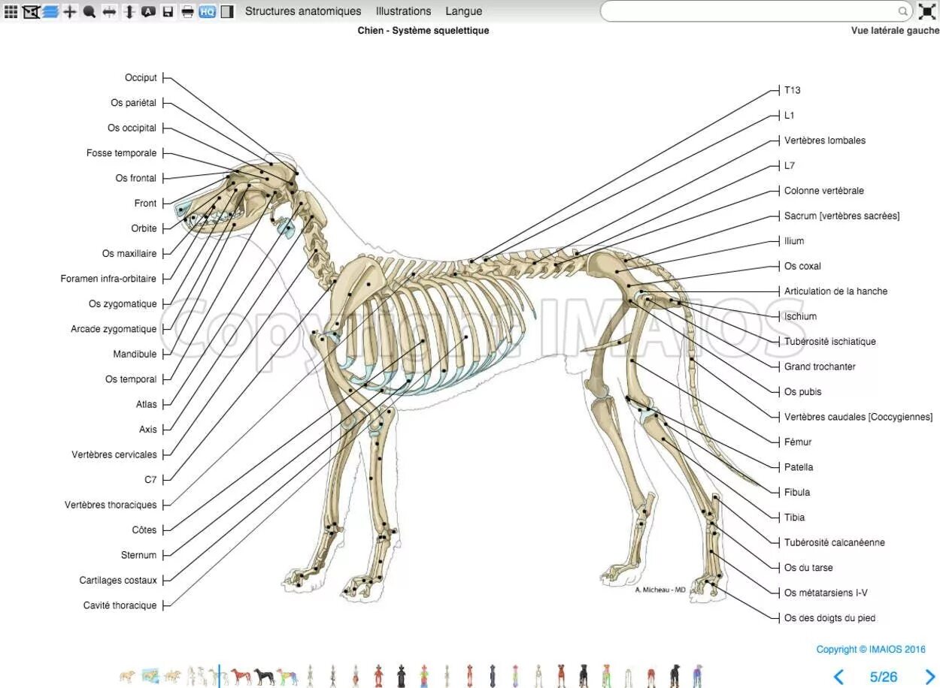Select the 'Tubérosité ischiatique' label
Viewport: 940px width, 688px height.
point(830,342)
